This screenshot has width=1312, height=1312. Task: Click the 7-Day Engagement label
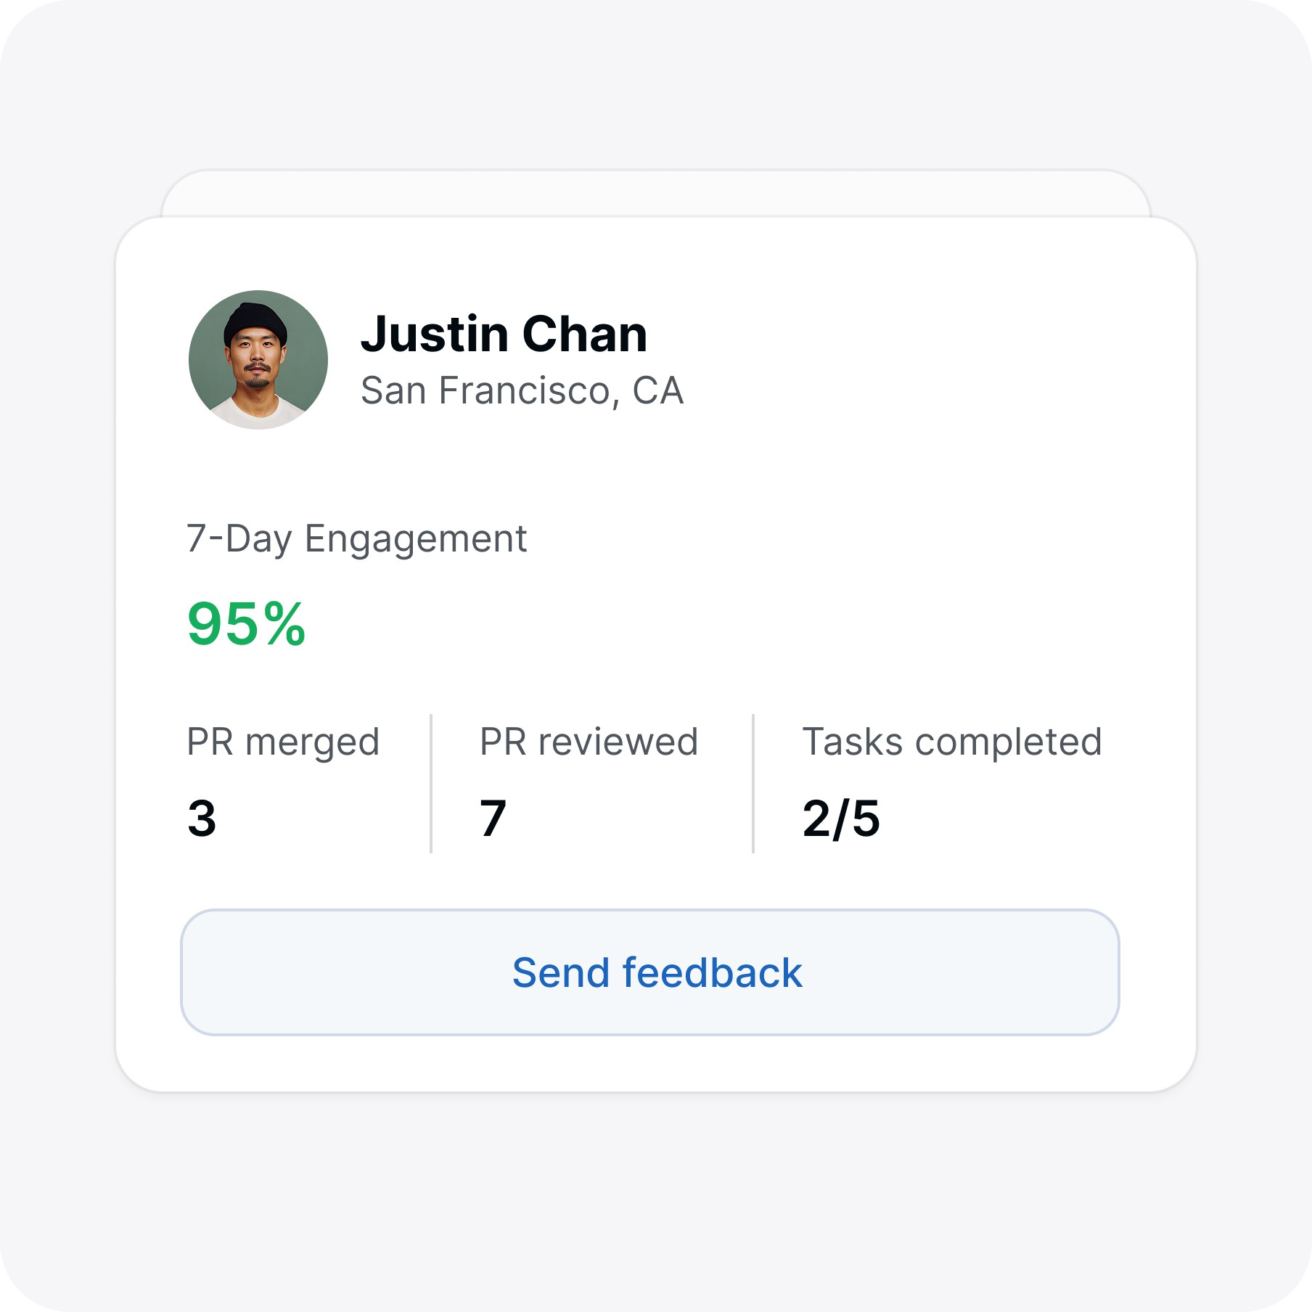[356, 538]
